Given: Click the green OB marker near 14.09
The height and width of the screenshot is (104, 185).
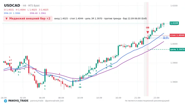Looking at the screenshot, I should (x=111, y=66).
